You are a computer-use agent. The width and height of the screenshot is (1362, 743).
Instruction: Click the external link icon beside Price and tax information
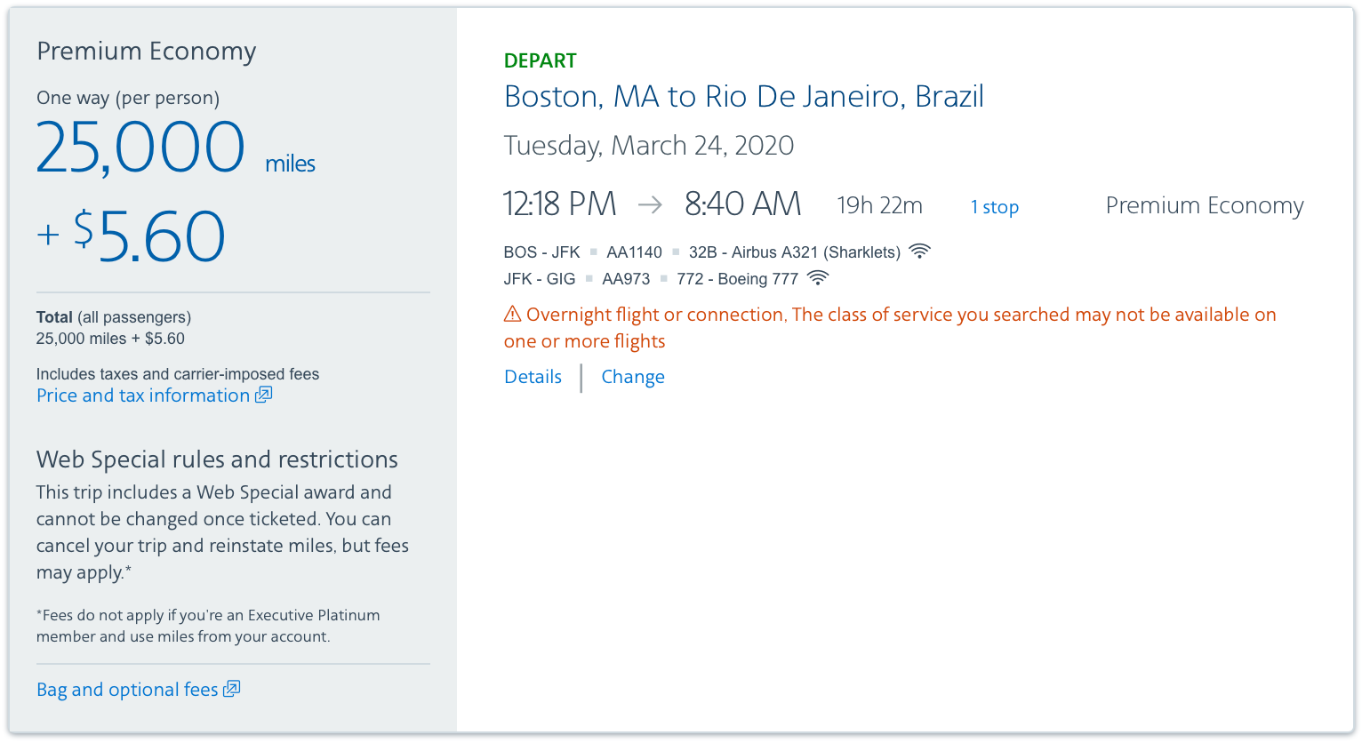(x=264, y=395)
